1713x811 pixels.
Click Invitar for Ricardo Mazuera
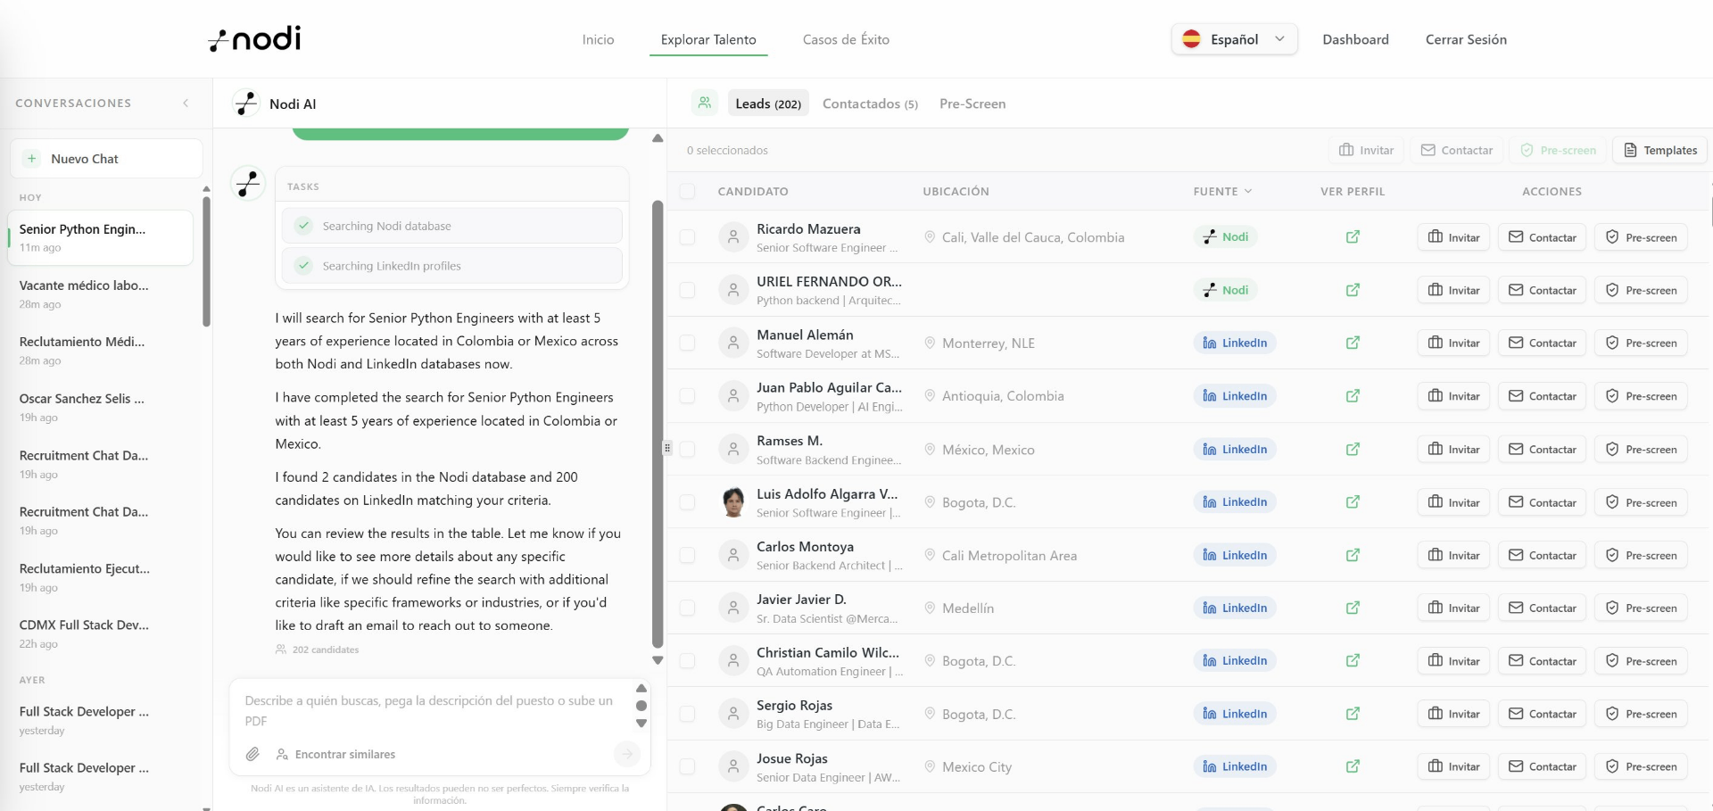1453,237
